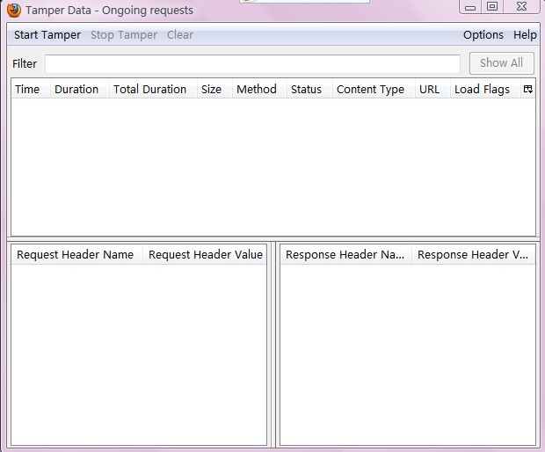This screenshot has width=545, height=452.
Task: Click Stop Tamper
Action: coord(124,35)
